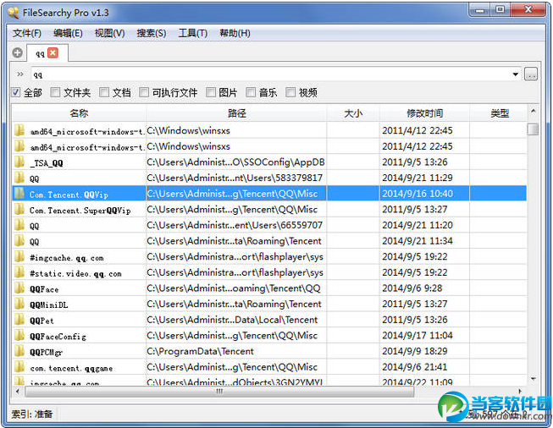Click the vertical scrollbar up arrow

tap(533, 112)
